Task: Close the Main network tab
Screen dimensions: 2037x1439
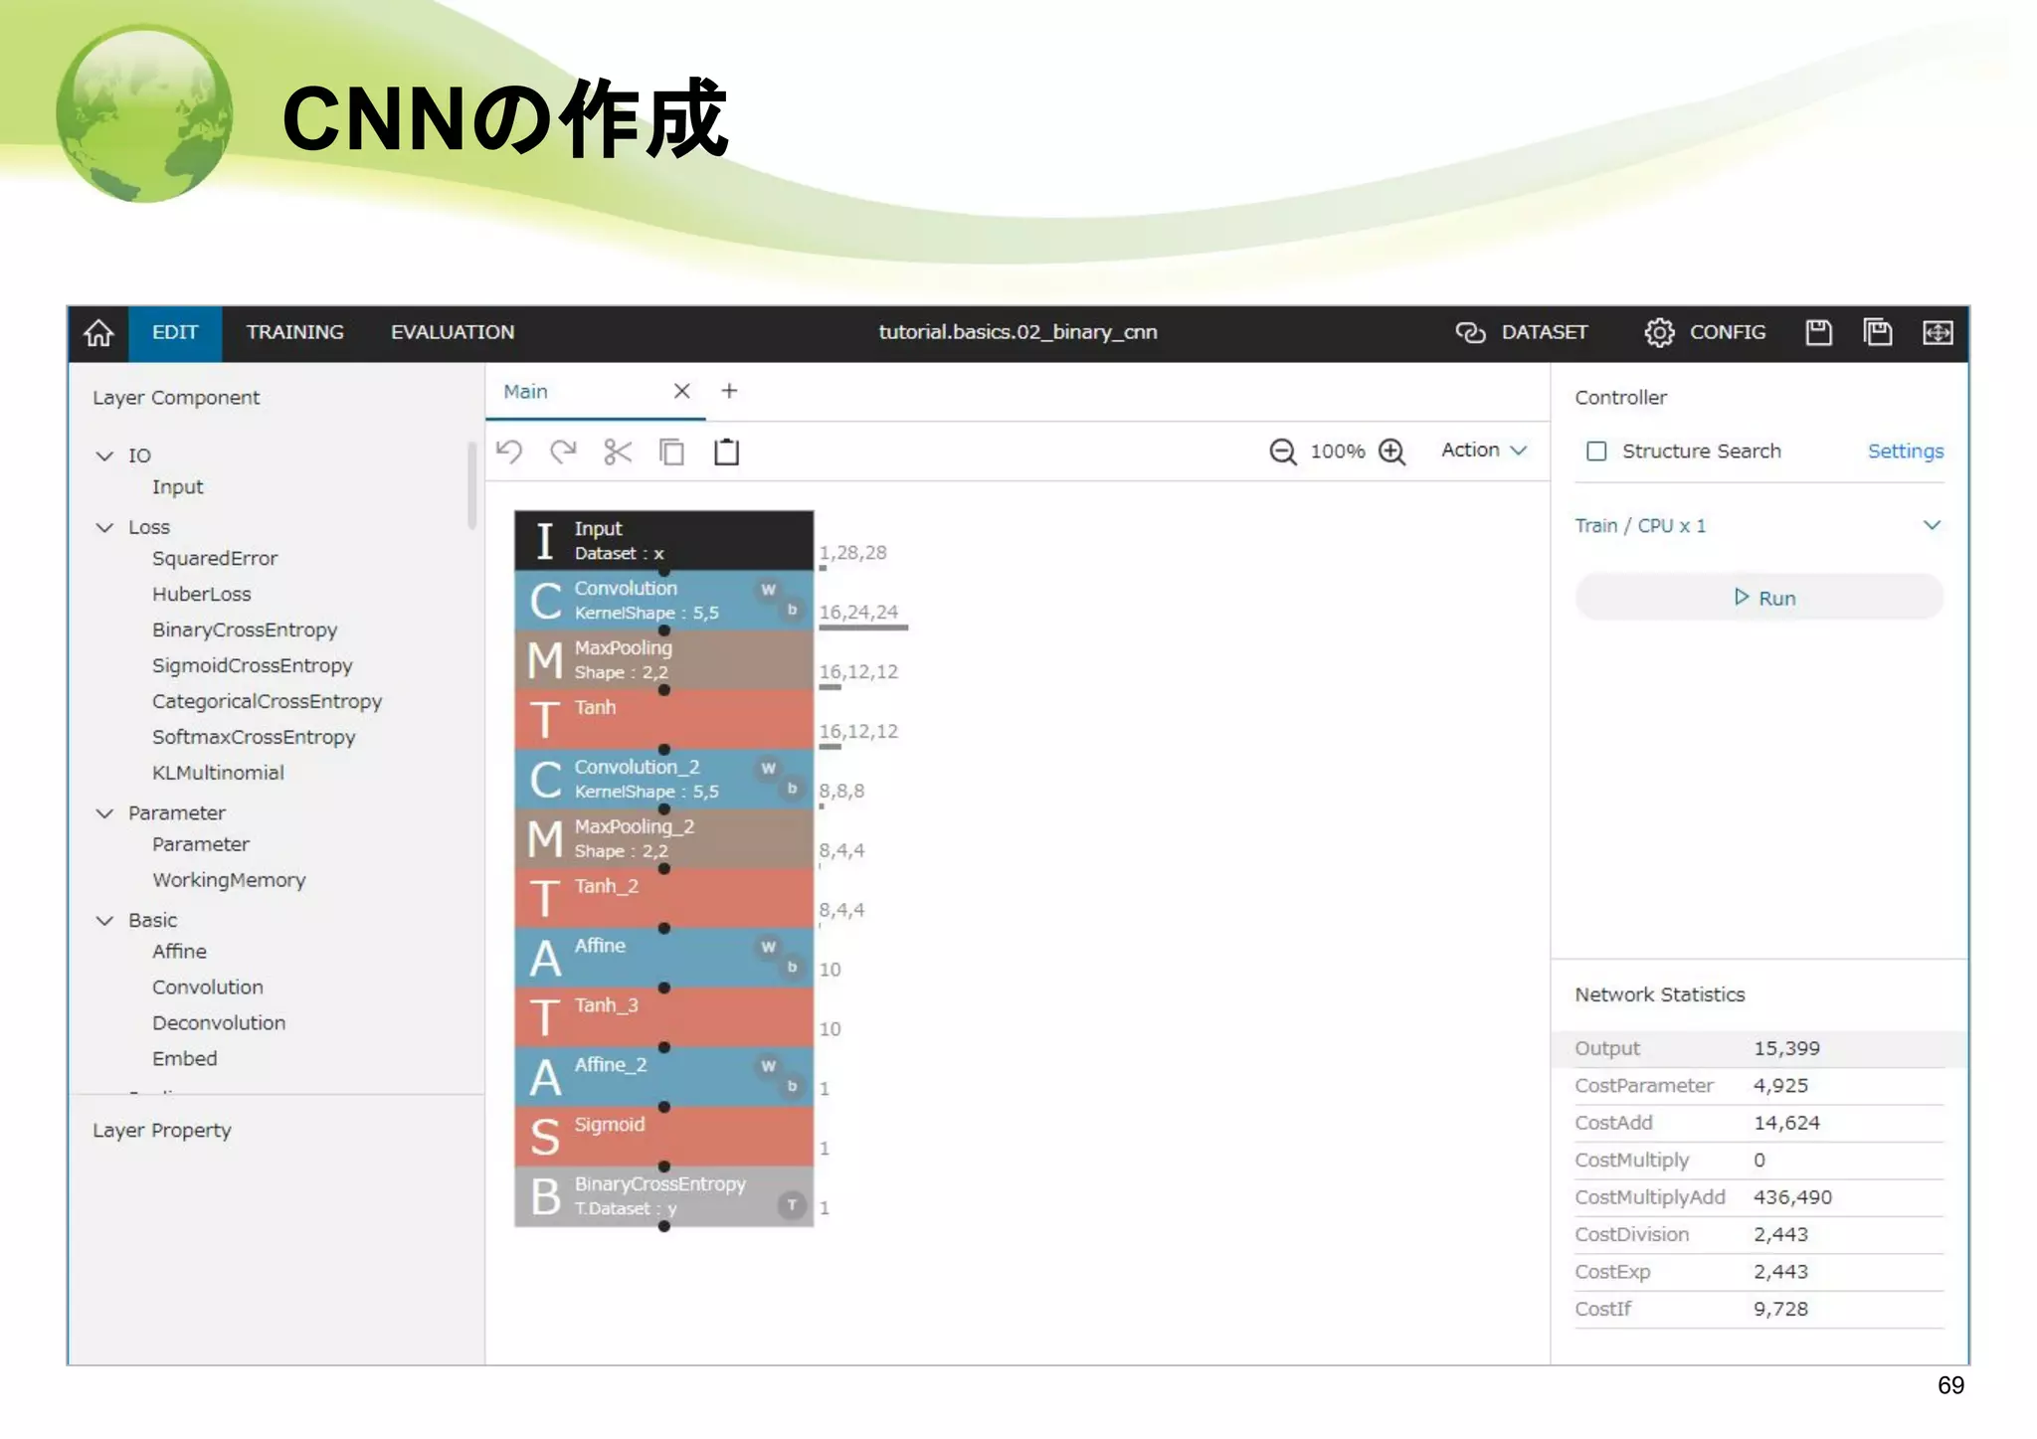Action: [x=681, y=391]
